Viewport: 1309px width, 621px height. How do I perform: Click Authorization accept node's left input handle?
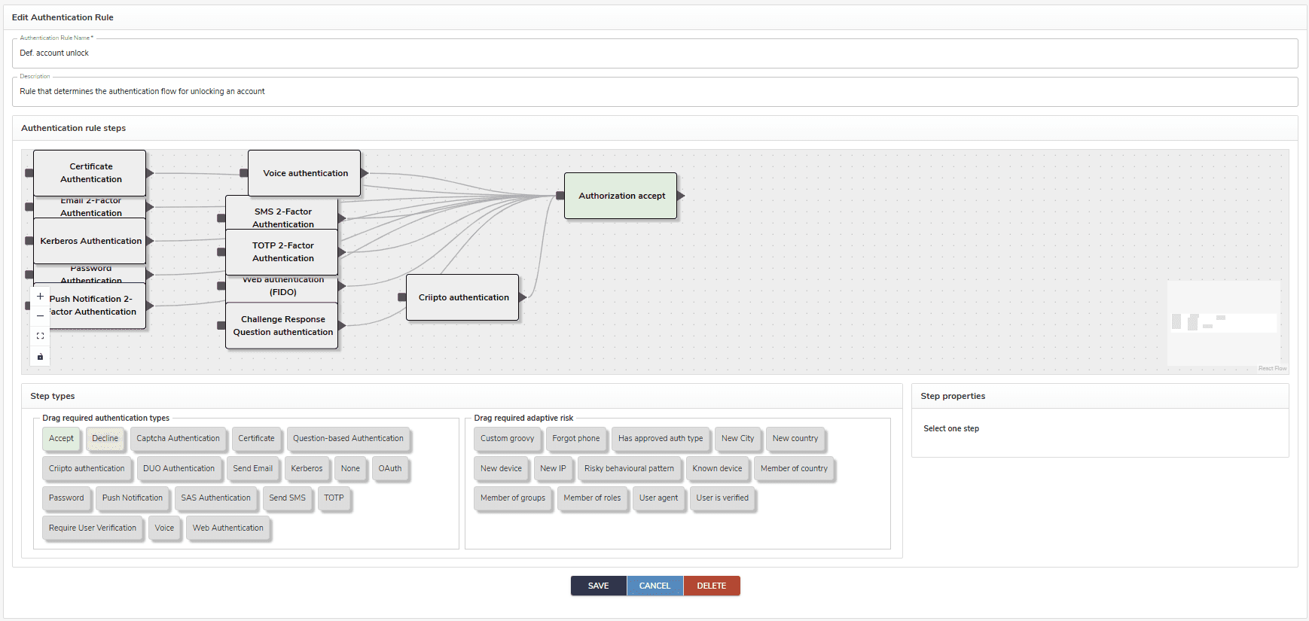click(560, 196)
